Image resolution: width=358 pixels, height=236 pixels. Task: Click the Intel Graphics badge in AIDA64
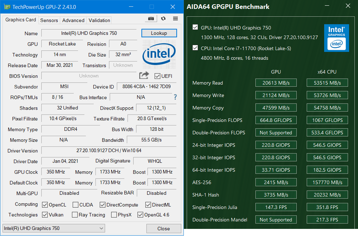(337, 38)
